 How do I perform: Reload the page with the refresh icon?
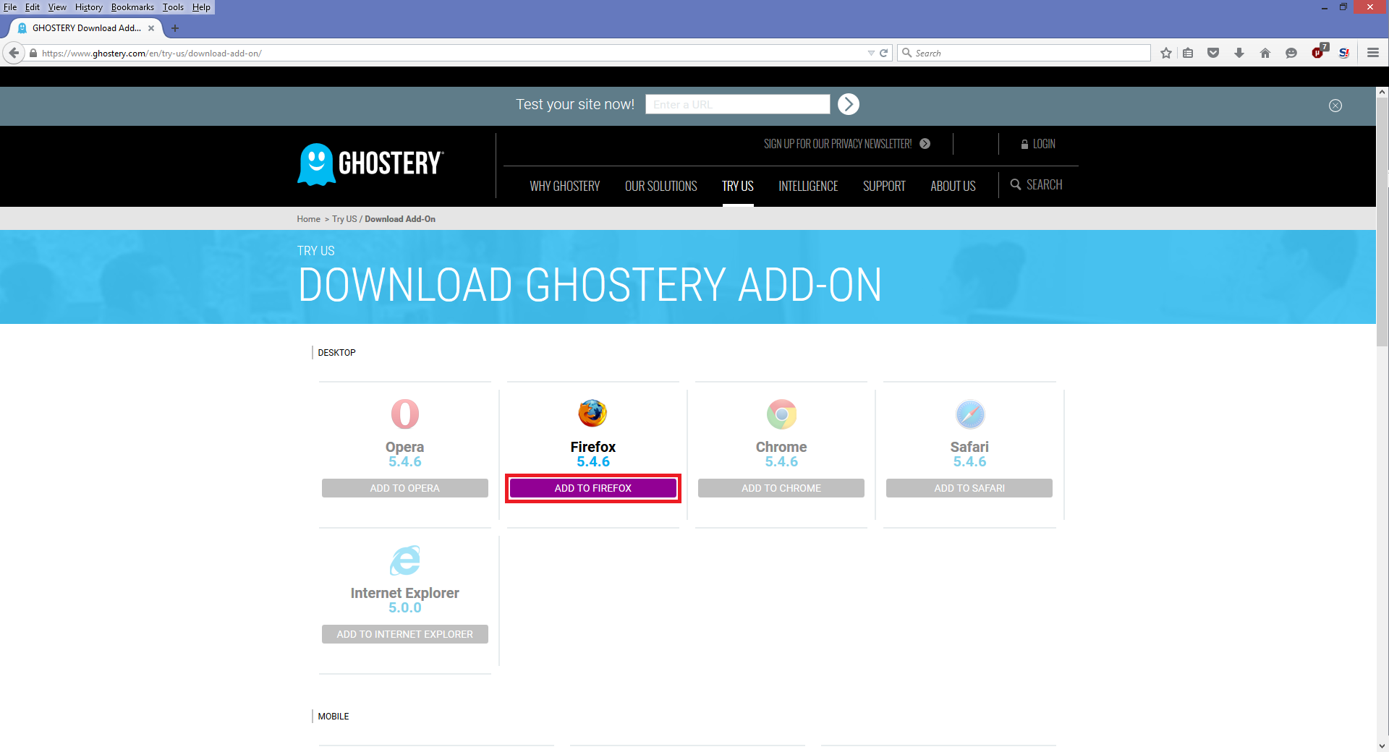tap(883, 53)
